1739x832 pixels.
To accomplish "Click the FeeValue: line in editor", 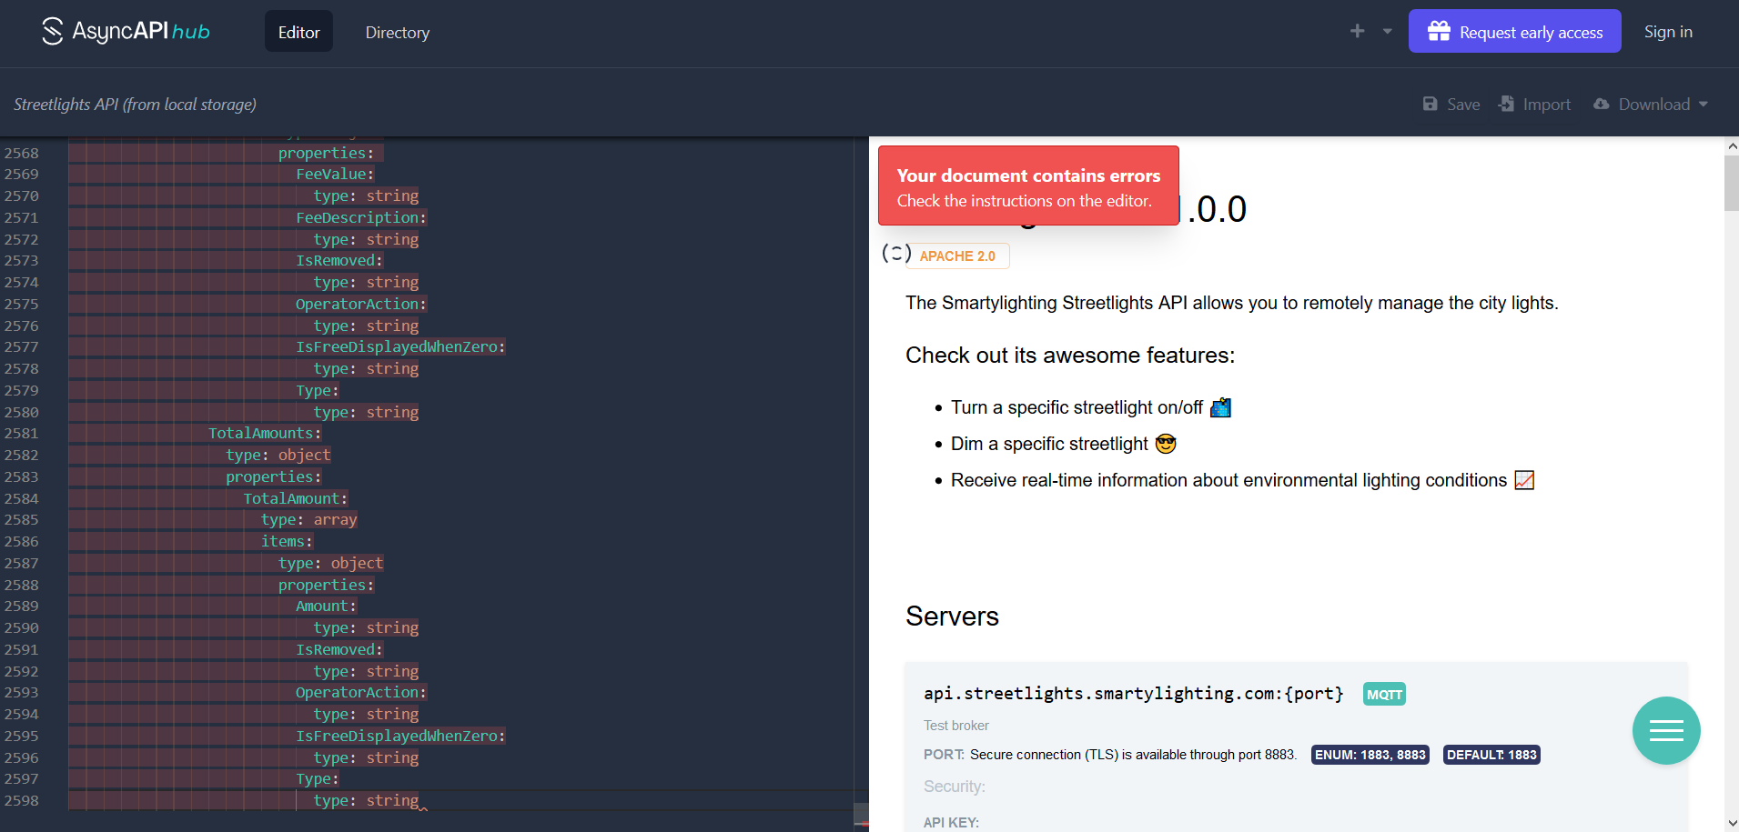I will (335, 174).
